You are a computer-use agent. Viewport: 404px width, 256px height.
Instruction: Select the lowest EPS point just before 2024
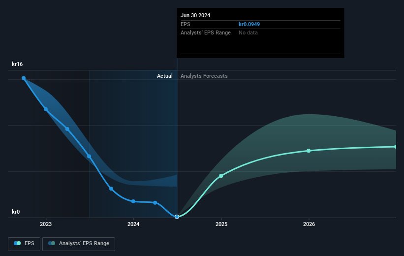click(x=111, y=189)
